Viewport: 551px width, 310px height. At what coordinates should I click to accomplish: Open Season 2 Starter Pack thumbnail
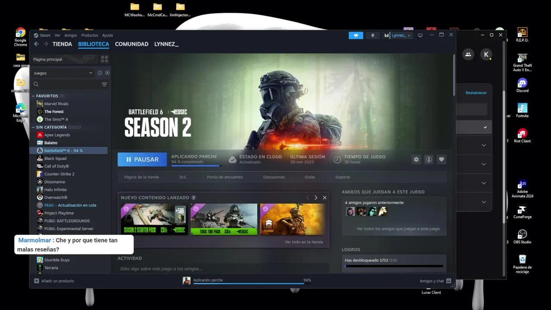point(154,219)
